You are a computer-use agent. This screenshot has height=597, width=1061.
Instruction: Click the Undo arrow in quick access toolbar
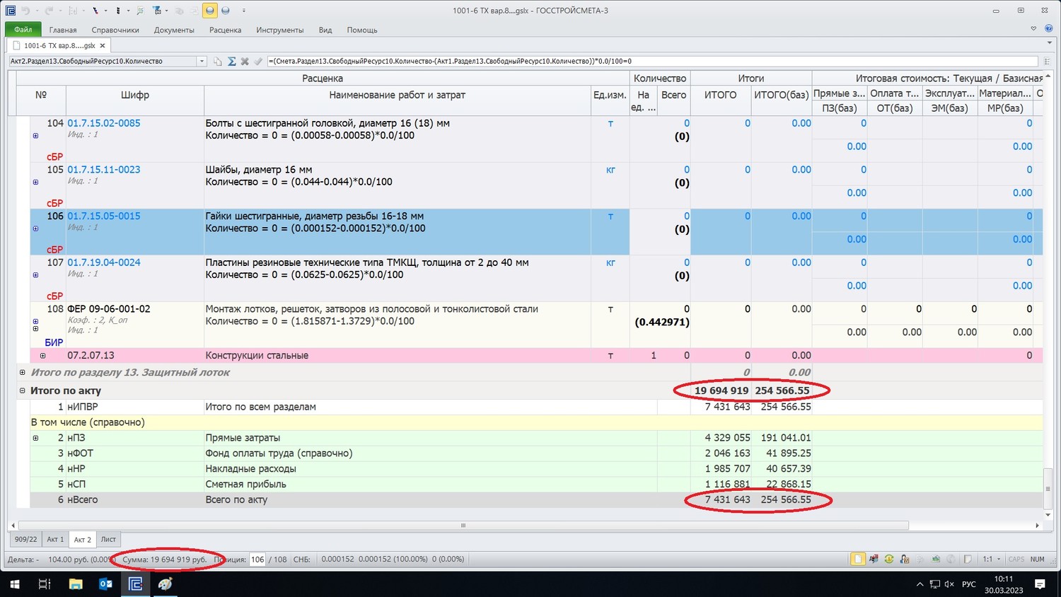tap(25, 11)
